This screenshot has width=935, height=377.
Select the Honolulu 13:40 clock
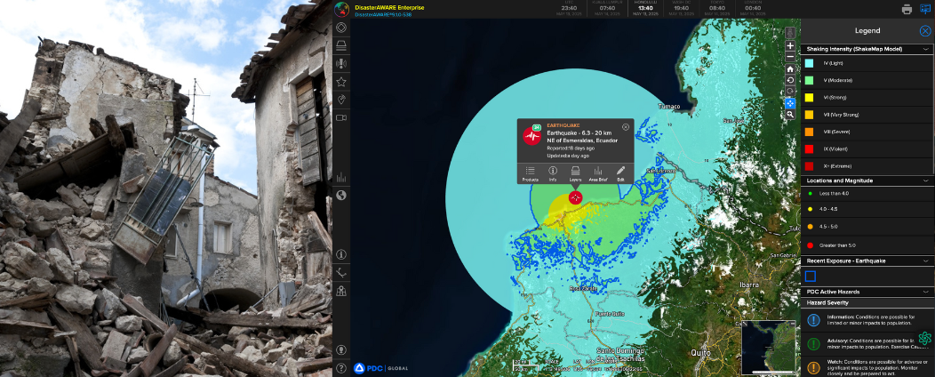pos(645,8)
